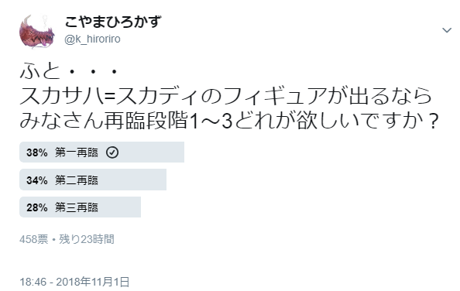The image size is (460, 291).
Task: Click the スカサハ=スカディ tweet text line
Action: [x=225, y=96]
